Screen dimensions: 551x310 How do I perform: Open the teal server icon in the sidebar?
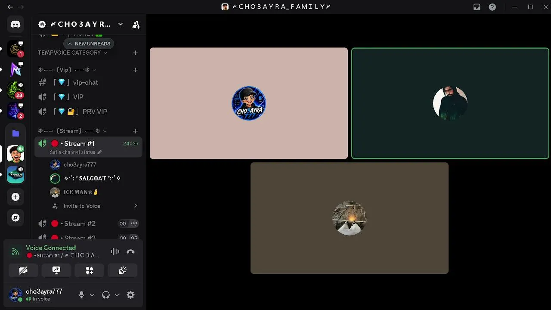coord(15,174)
